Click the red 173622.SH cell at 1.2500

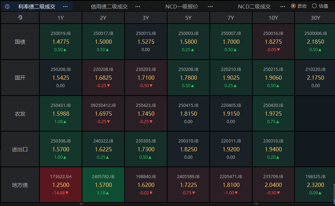61,185
